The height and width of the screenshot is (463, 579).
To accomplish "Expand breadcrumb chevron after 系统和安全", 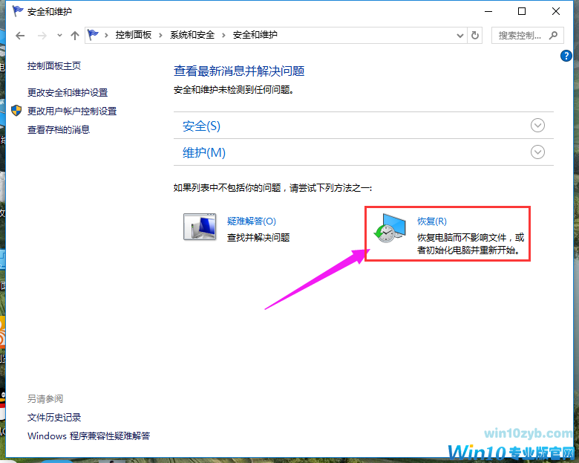I will [x=223, y=35].
